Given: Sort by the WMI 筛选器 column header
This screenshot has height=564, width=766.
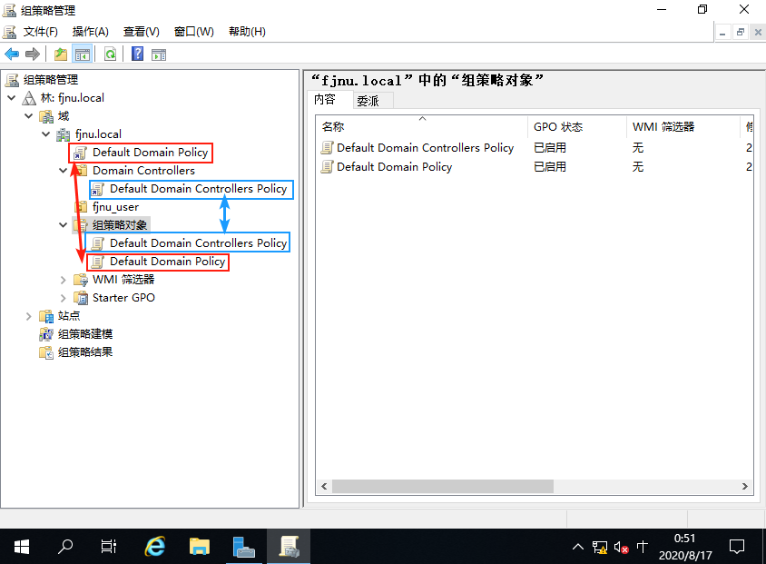Looking at the screenshot, I should tap(683, 126).
